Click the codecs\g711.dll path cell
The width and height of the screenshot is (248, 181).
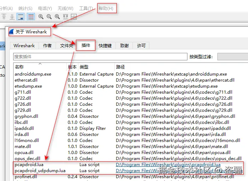click(174, 92)
